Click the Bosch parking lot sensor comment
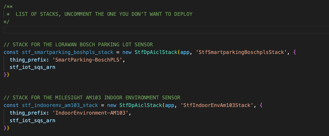The height and width of the screenshot is (136, 329). point(78,45)
